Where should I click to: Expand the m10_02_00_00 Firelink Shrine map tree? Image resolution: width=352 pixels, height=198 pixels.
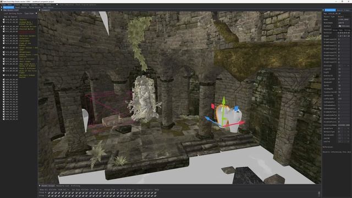tap(2, 26)
